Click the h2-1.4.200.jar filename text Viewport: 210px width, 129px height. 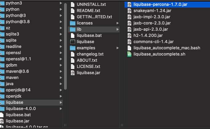point(148,35)
